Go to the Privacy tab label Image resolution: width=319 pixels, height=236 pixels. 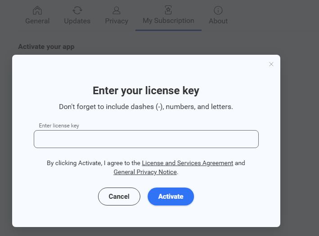coord(117,21)
